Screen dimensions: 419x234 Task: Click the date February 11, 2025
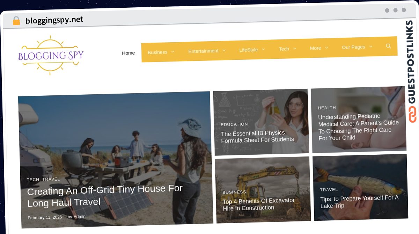coord(45,217)
